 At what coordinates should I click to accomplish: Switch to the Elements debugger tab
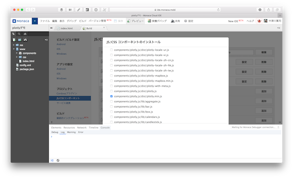pos(56,128)
